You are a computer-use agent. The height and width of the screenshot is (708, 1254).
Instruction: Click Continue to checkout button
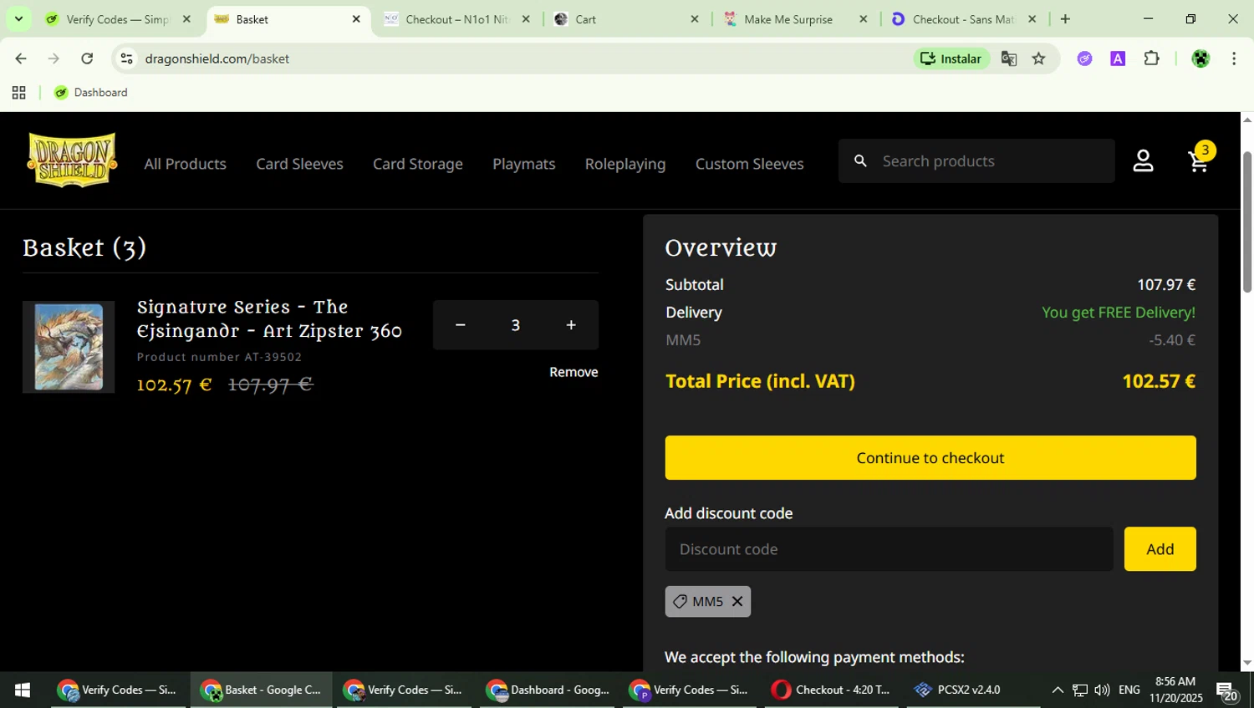(x=930, y=457)
